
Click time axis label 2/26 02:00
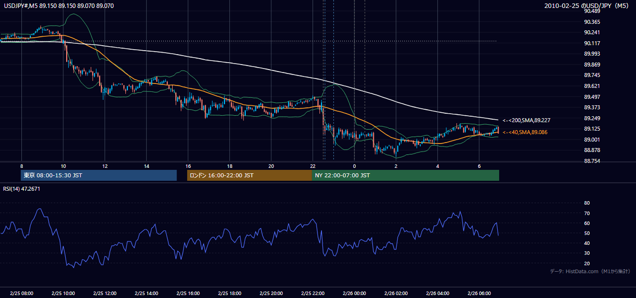click(396, 294)
